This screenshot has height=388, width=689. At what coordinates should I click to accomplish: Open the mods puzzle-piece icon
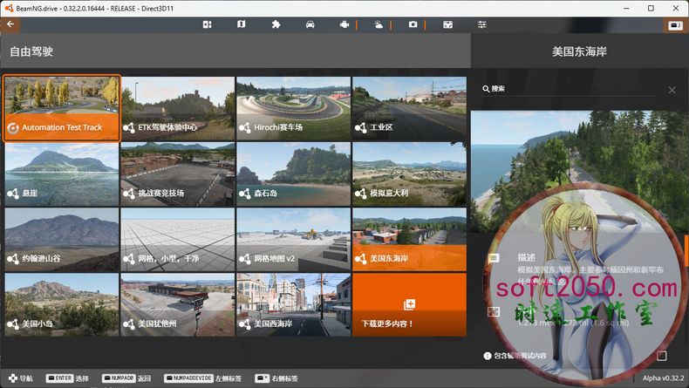[x=276, y=24]
